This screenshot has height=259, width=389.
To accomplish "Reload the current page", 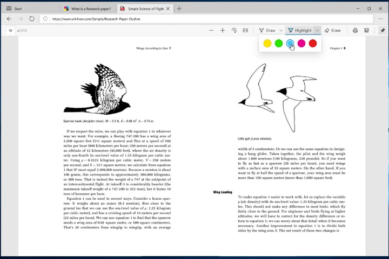I will click(32, 19).
